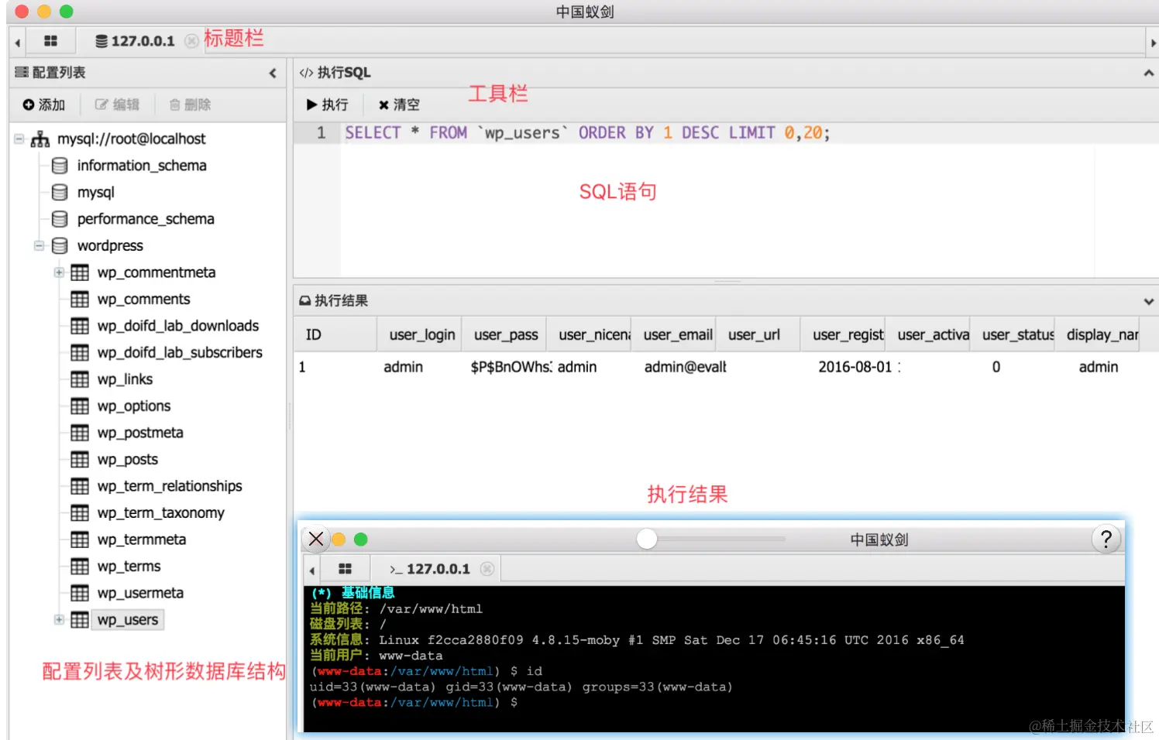The height and width of the screenshot is (740, 1159).
Task: Click the wp_doifd_lab_downloads table icon
Action: pos(80,326)
